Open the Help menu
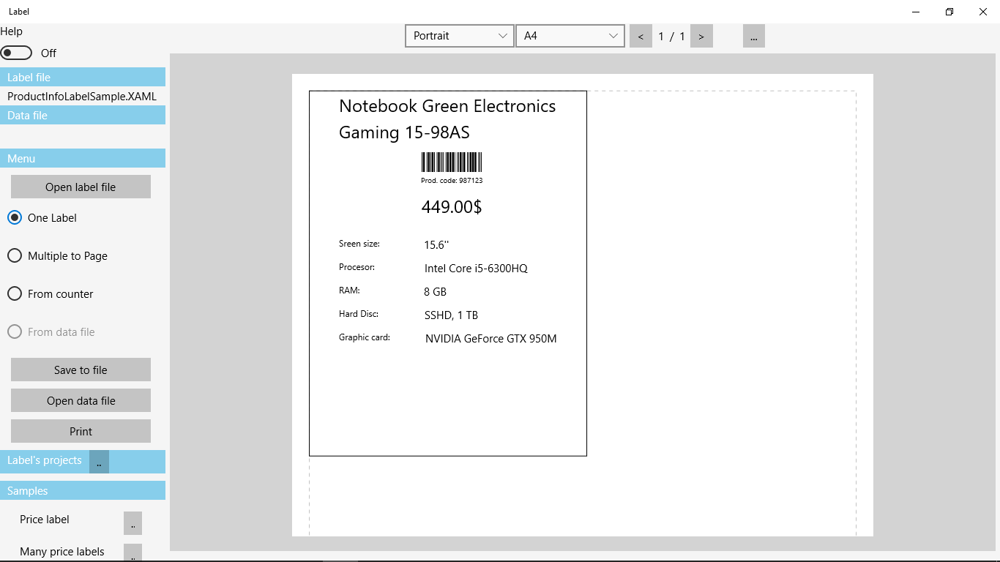 pos(12,31)
